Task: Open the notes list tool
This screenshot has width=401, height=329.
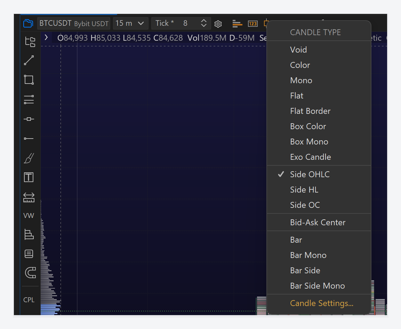Action: [29, 254]
